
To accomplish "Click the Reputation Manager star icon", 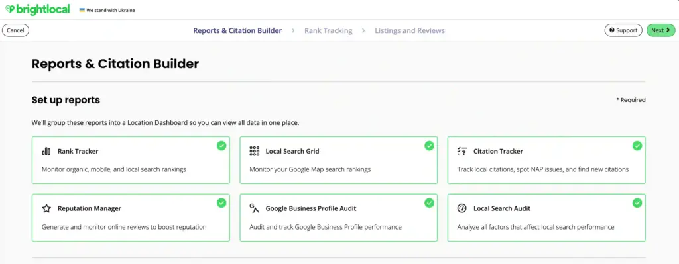I will (46, 208).
